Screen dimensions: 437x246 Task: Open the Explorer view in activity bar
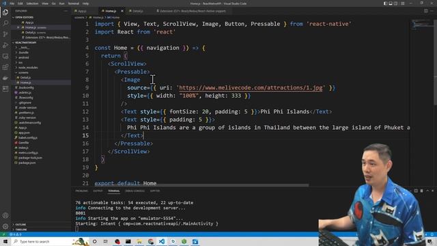pyautogui.click(x=5, y=12)
